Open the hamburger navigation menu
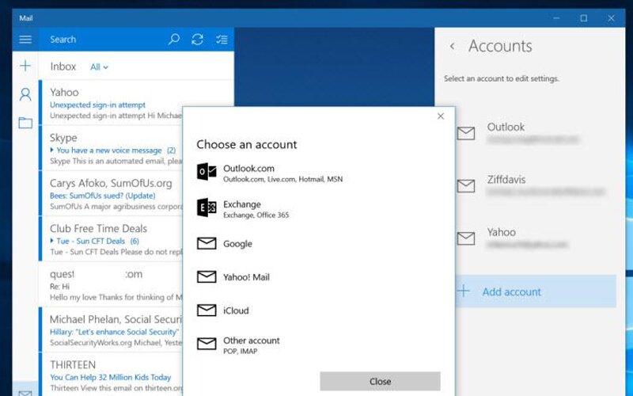Viewport: 633px width, 396px height. [25, 39]
